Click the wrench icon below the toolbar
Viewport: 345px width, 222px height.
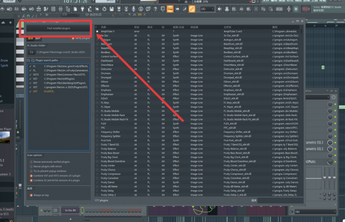click(x=23, y=16)
